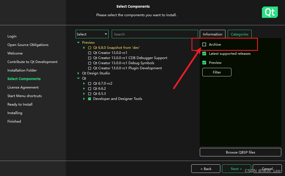Check the Qt 6.6.2 checkbox
The image size is (285, 176).
(x=89, y=89)
